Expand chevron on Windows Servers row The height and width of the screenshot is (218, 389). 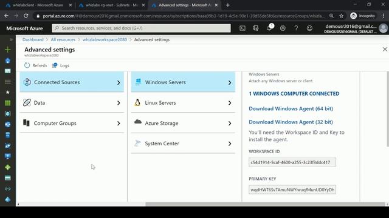[x=230, y=82]
